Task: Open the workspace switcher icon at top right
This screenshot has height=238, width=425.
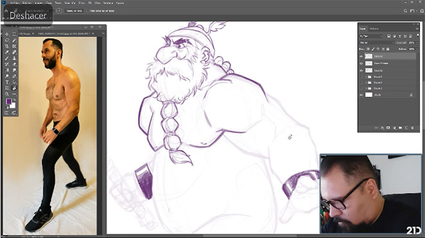Action: [x=412, y=11]
